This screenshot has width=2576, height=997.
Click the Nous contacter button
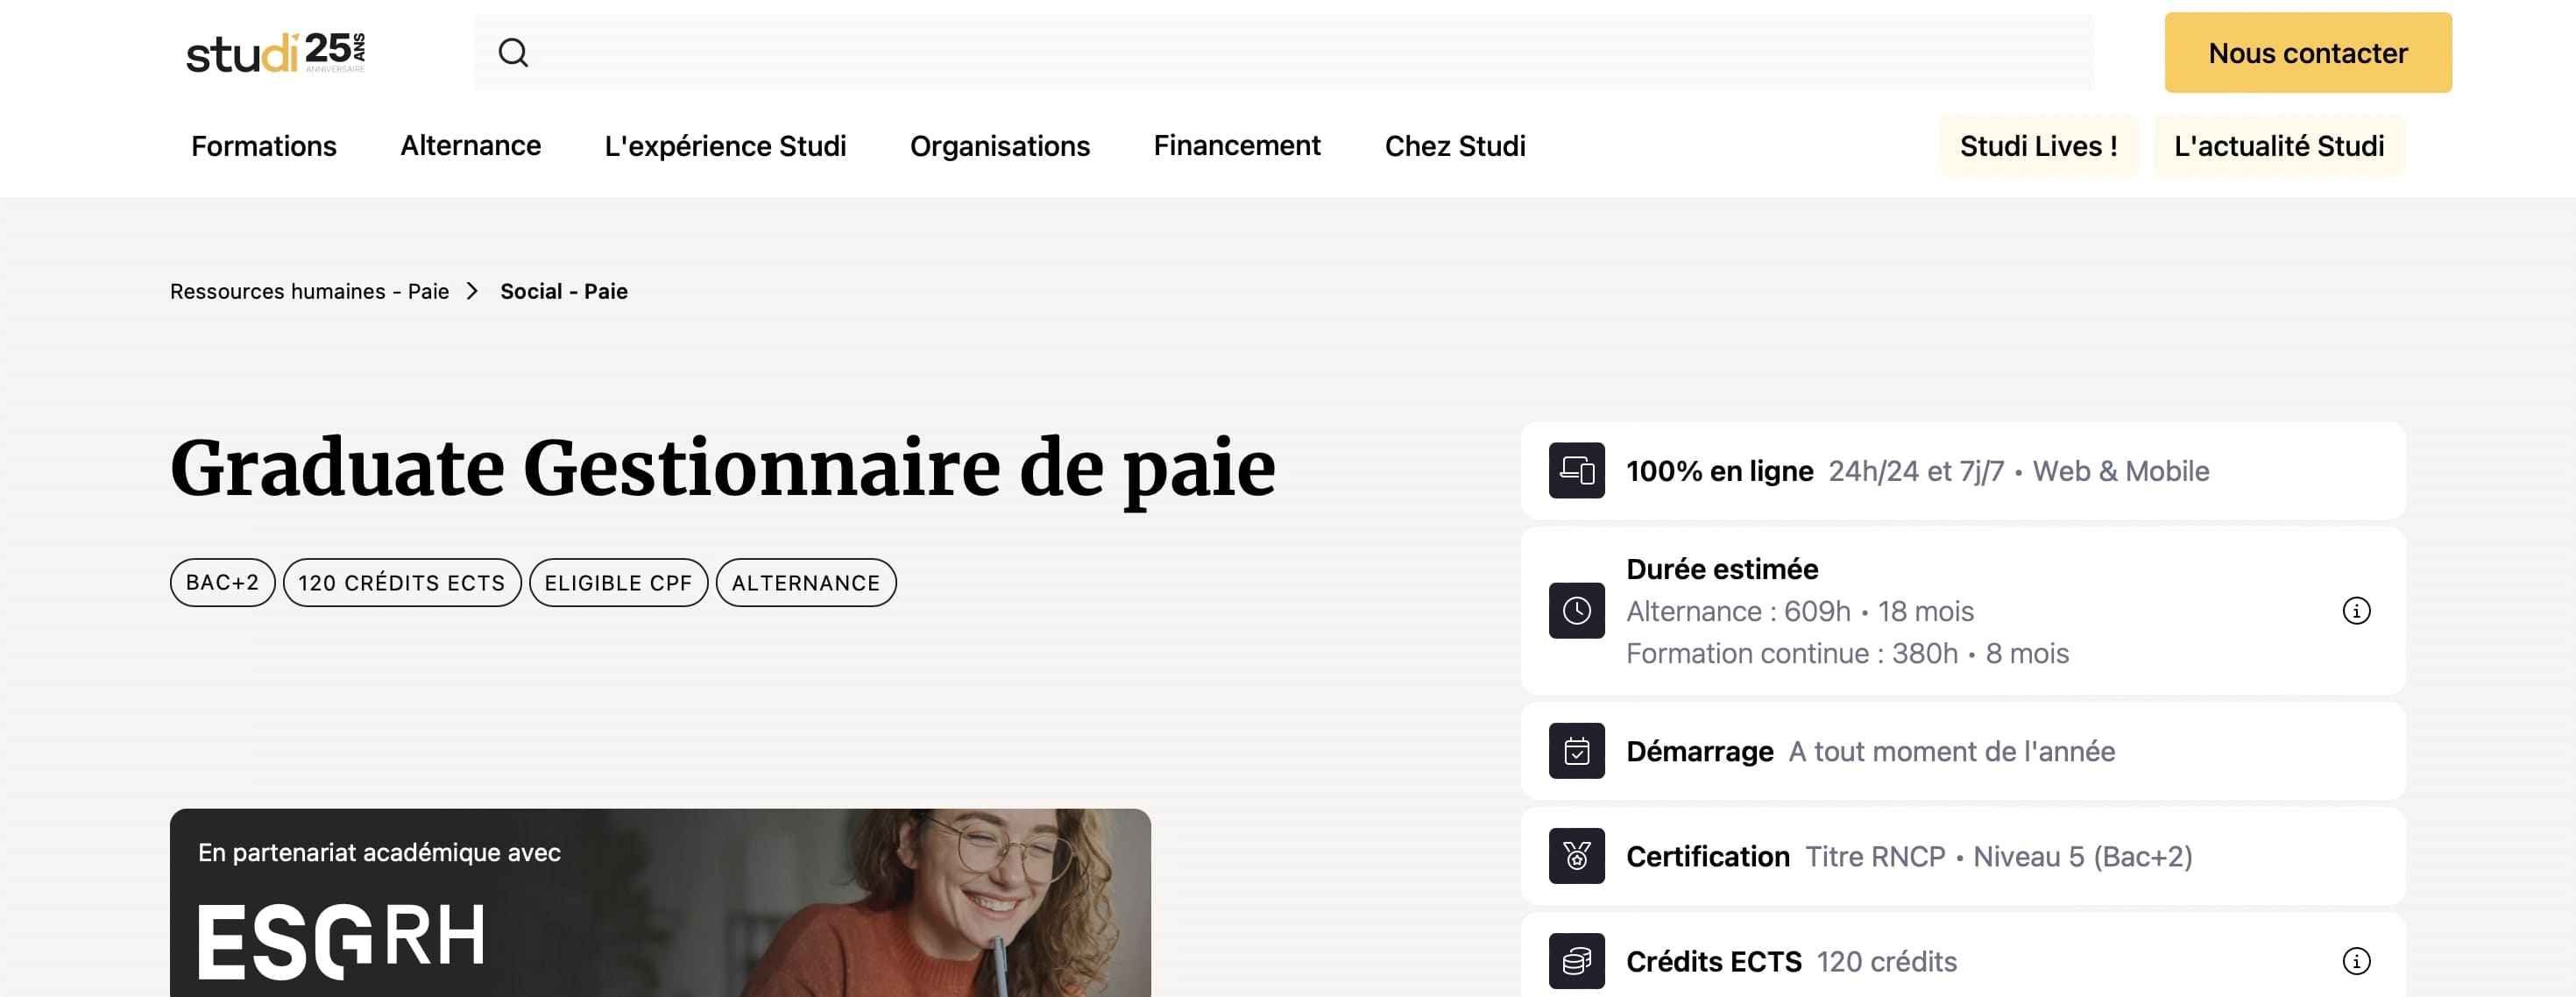(2307, 53)
